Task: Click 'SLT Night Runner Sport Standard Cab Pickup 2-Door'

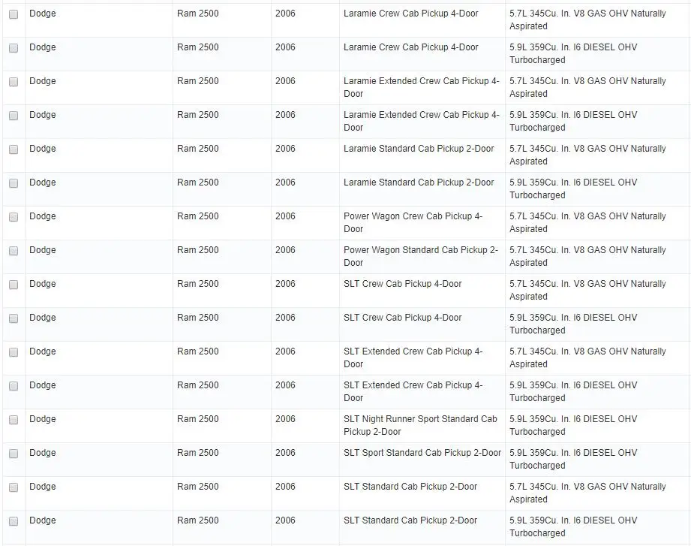Action: [420, 425]
